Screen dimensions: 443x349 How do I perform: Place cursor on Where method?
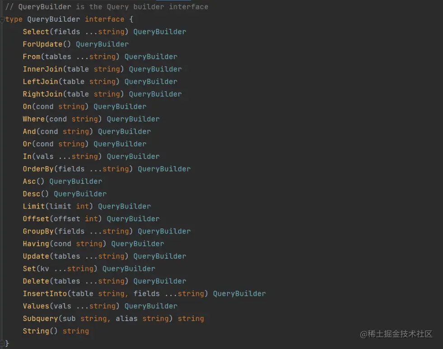click(x=33, y=119)
